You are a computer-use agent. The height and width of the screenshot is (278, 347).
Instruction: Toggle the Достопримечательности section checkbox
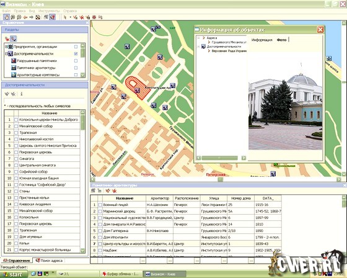(x=76, y=53)
